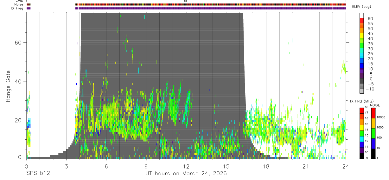The image size is (389, 180).
Task: Click the '1000' label in NOISE legend
Action: [x=380, y=127]
